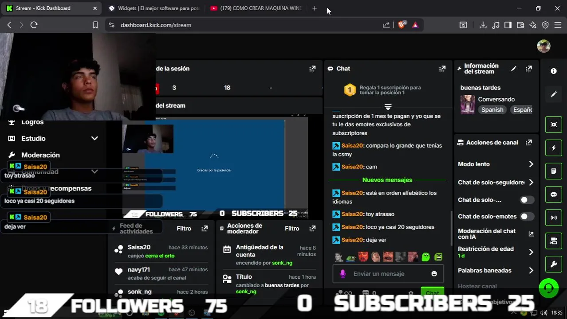Share this page from address bar
Screen dimensions: 567x319
(x=386, y=25)
